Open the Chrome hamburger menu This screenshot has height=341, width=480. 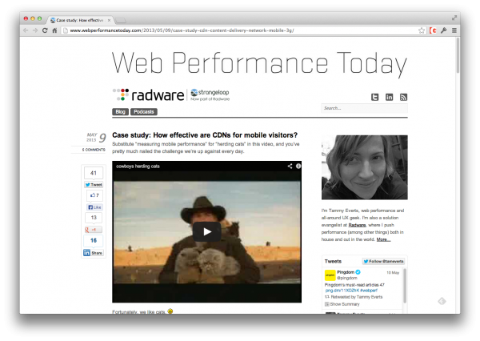pos(454,30)
